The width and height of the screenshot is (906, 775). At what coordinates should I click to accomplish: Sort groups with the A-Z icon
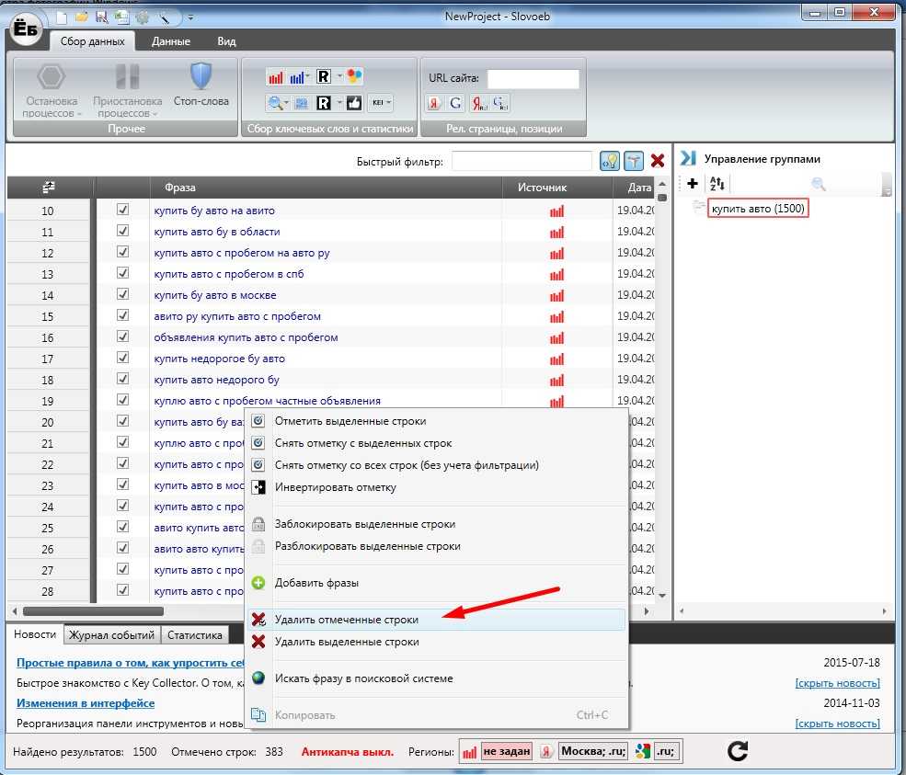pyautogui.click(x=717, y=184)
